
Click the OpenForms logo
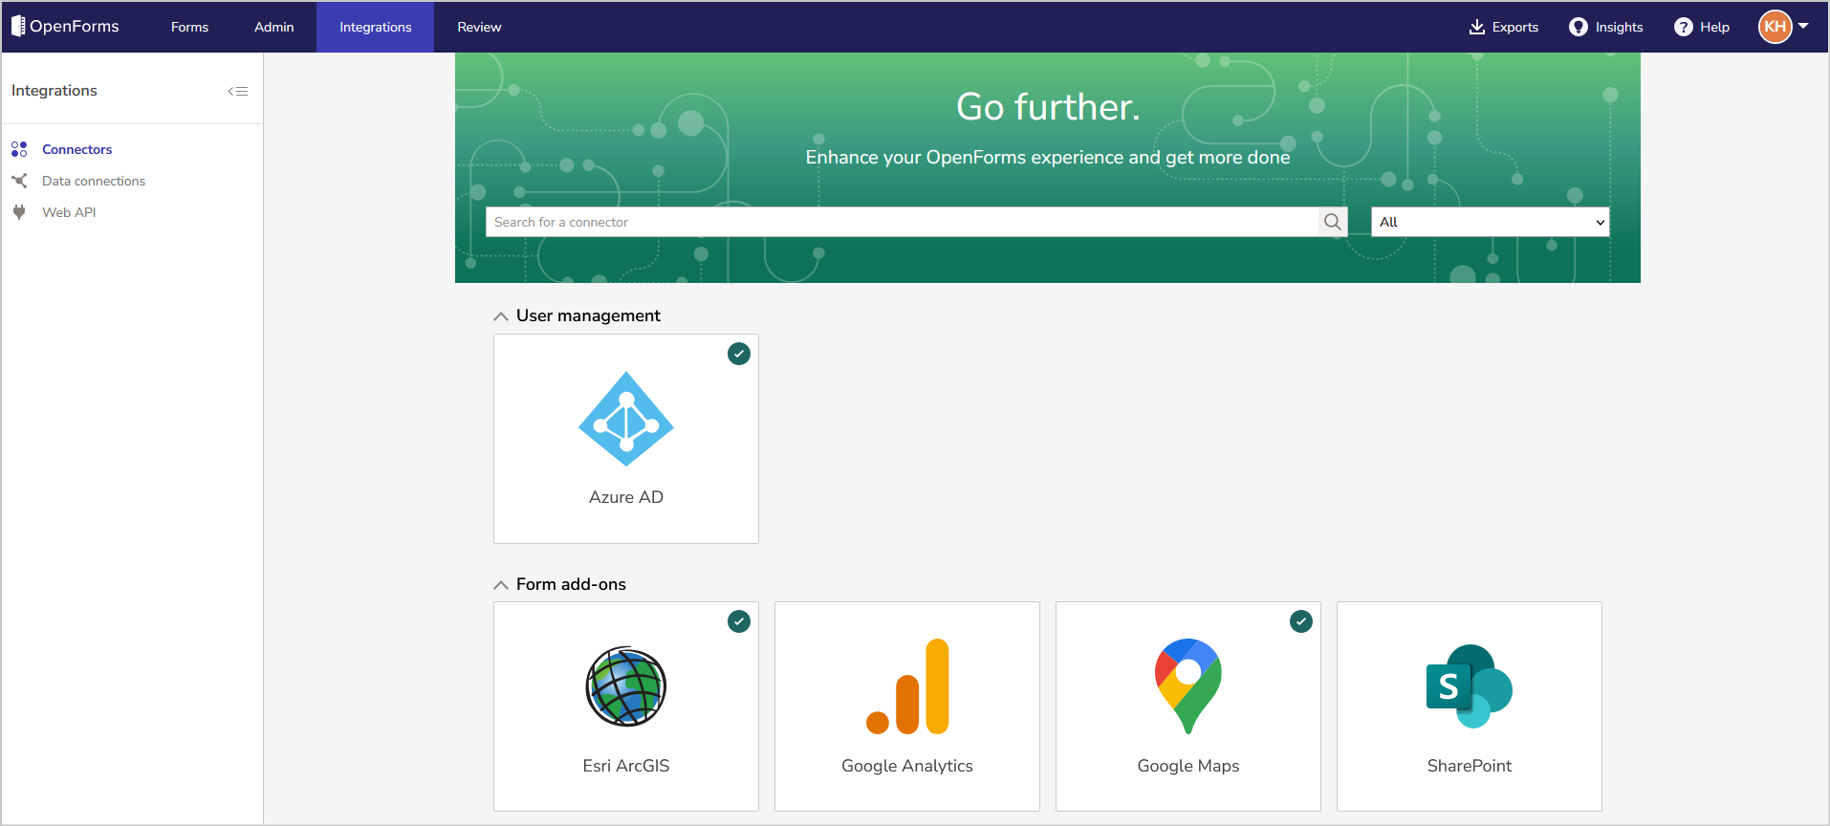point(65,26)
